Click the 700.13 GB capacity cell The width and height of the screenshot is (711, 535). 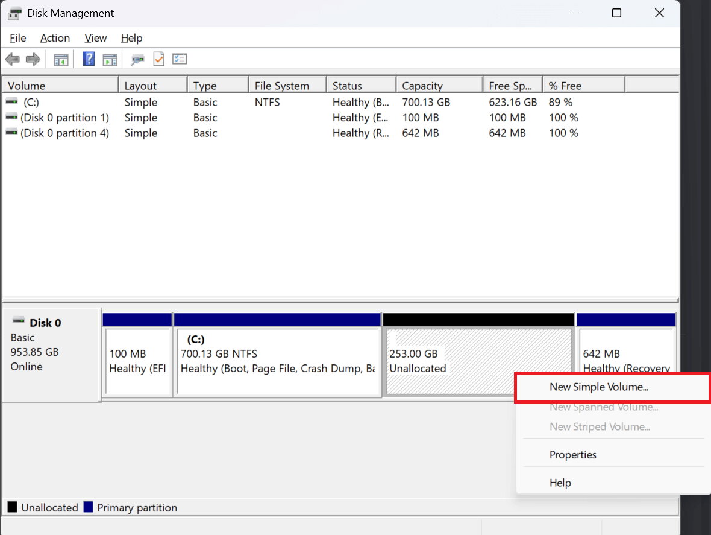coord(426,102)
